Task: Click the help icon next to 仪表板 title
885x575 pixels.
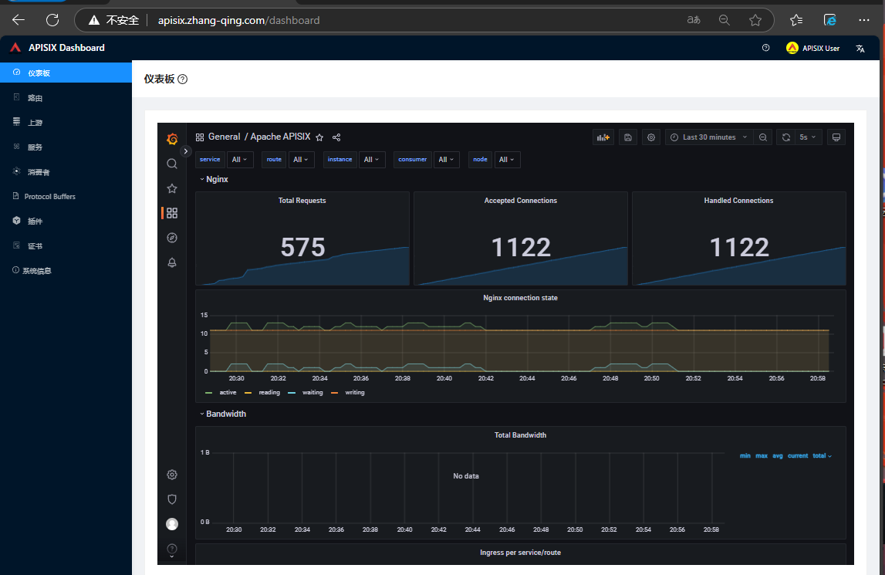Action: pos(182,79)
